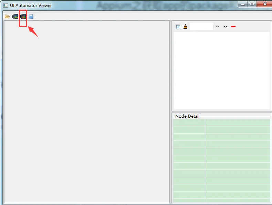This screenshot has height=205, width=272.
Task: Open a saved UI dump file
Action: 7,17
